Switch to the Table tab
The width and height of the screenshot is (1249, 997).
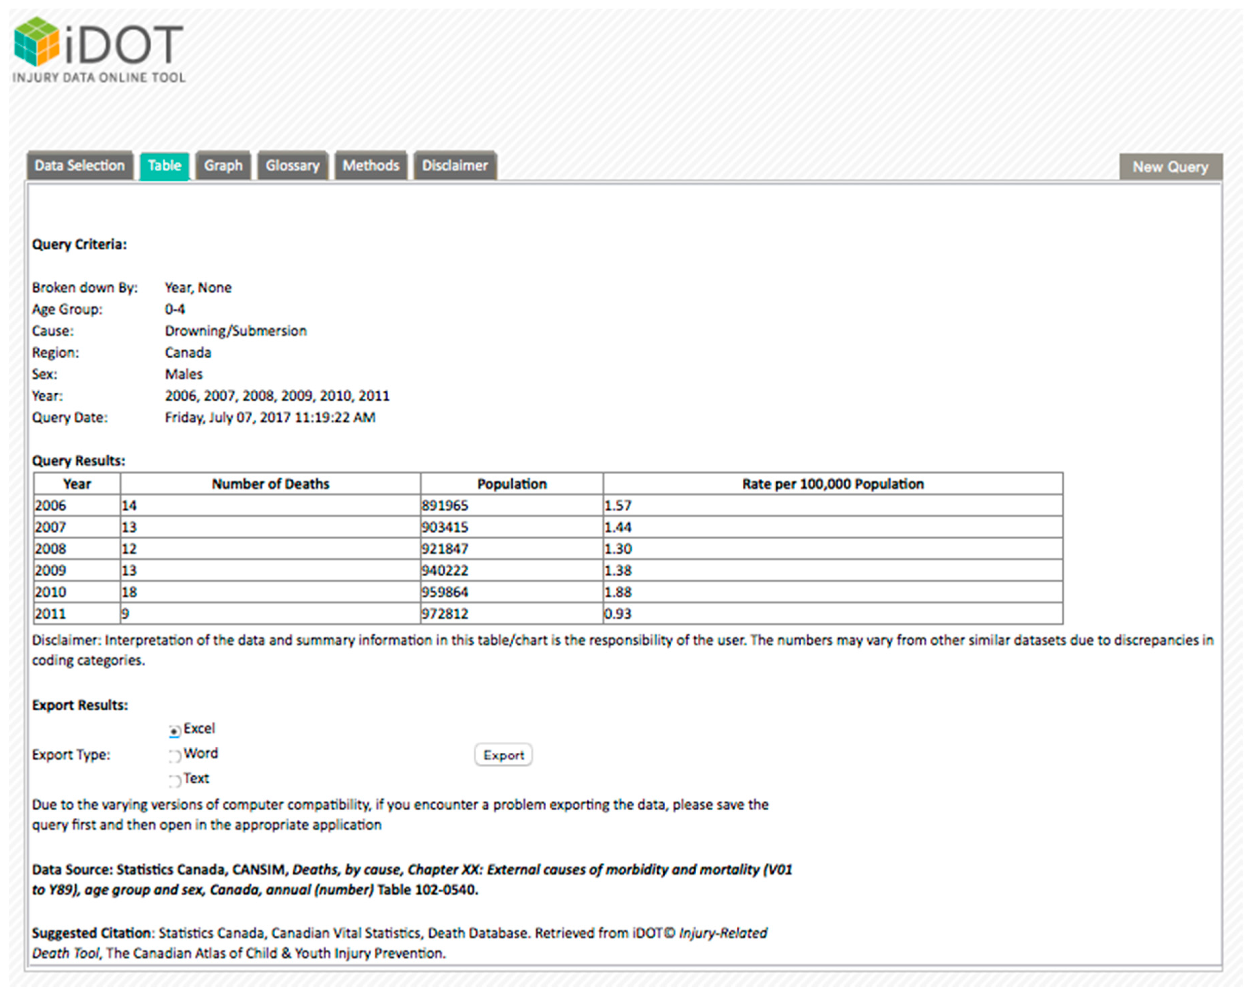point(164,166)
